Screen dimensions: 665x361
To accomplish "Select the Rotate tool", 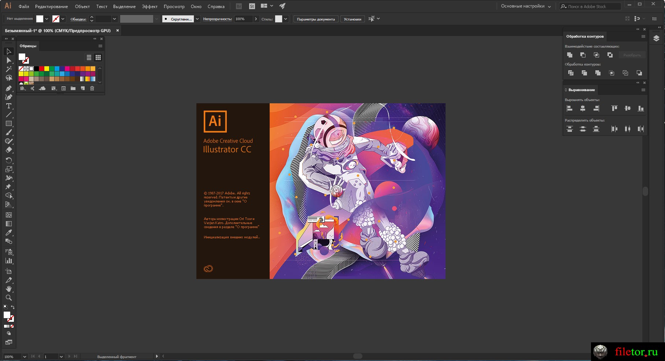I will (9, 160).
